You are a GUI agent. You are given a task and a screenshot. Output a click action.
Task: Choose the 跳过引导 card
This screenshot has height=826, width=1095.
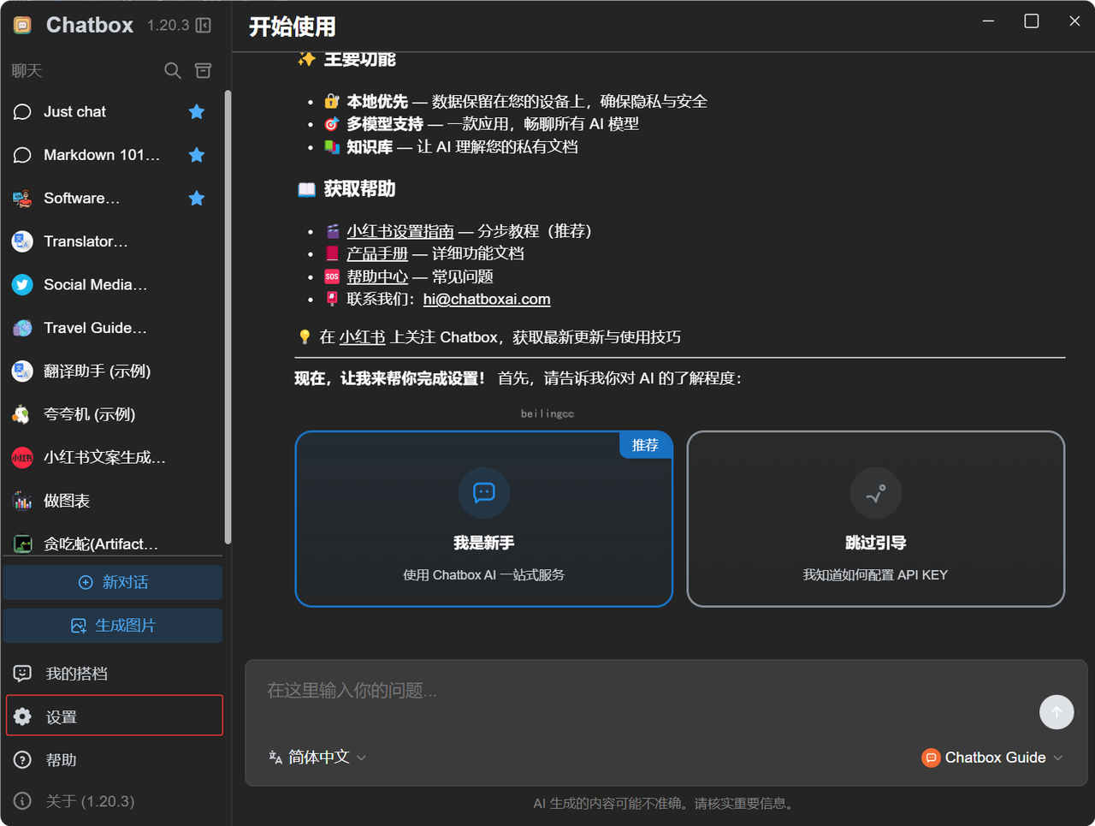pyautogui.click(x=876, y=519)
